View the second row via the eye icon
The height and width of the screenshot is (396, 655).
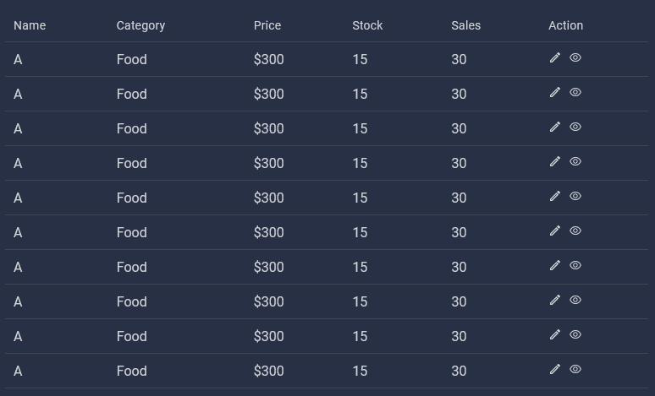tap(575, 92)
